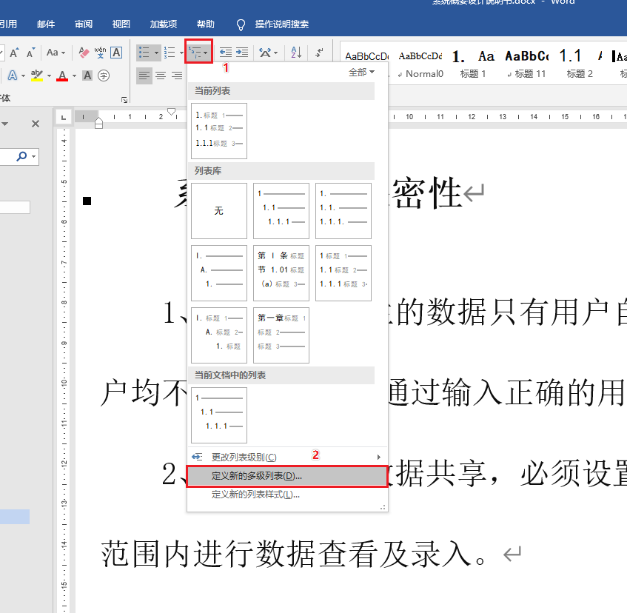Screen dimensions: 627x613
Task: Toggle Align Right paragraph alignment
Action: (x=177, y=76)
